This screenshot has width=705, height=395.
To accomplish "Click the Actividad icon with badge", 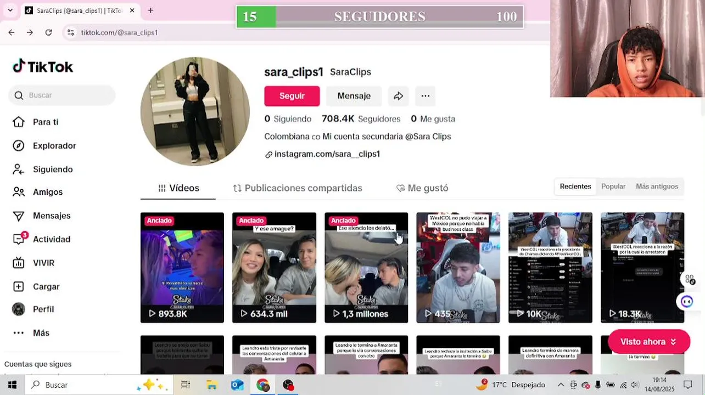I will [x=19, y=239].
